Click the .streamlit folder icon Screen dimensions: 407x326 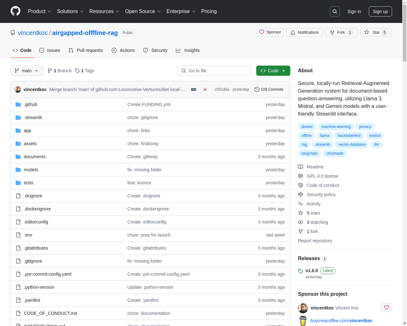point(18,117)
